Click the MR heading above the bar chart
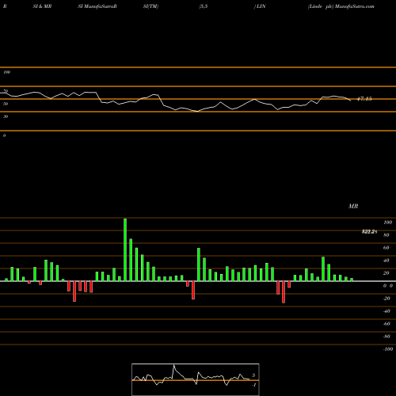 (x=353, y=206)
